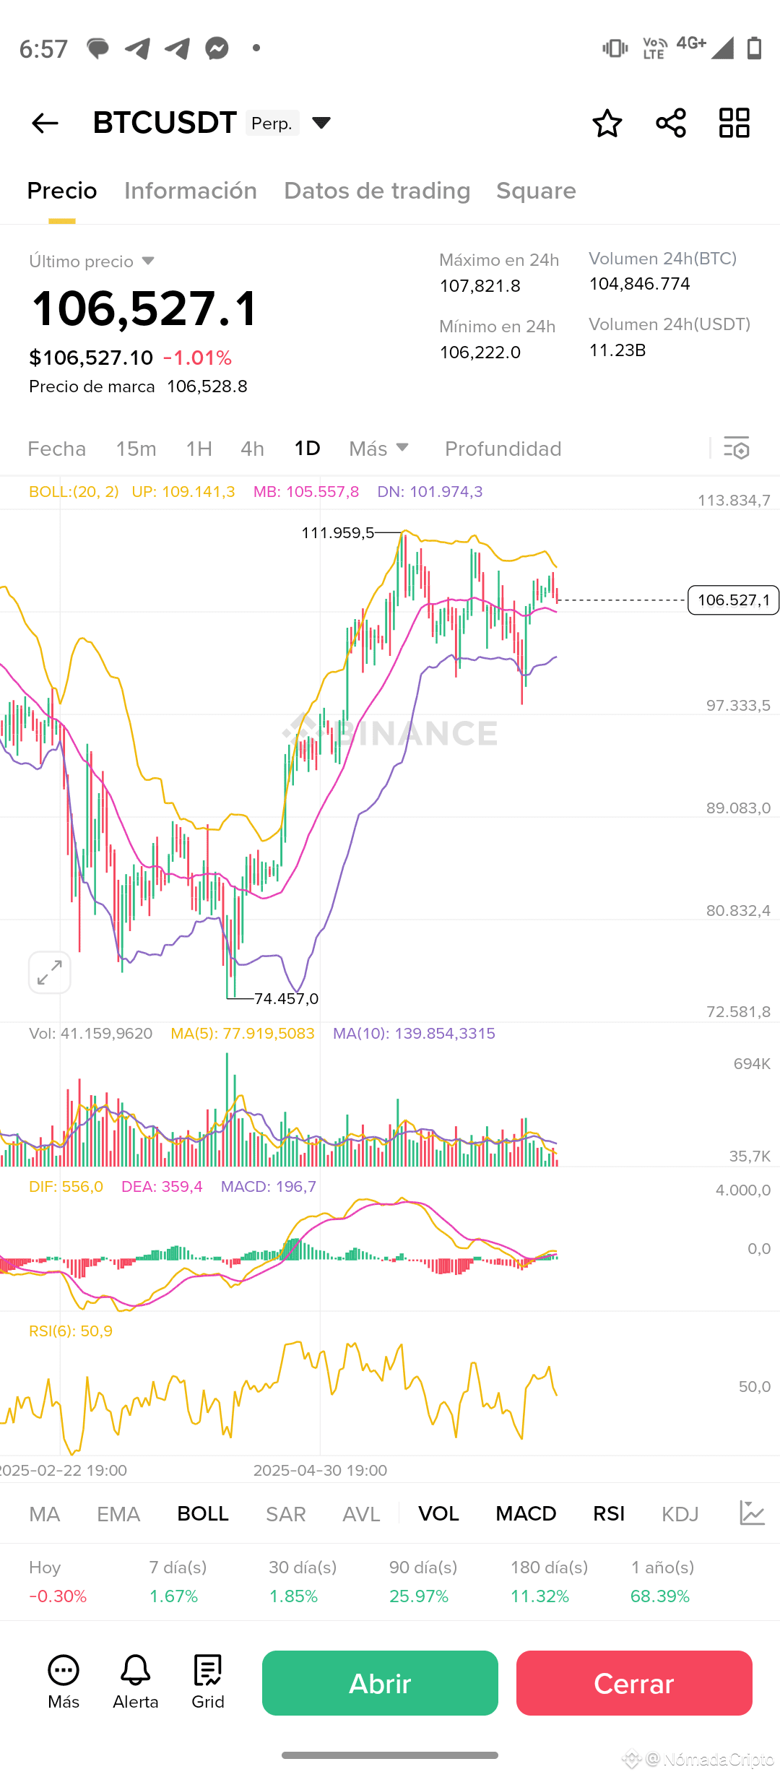Switch to the Información tab
Screen dimensions: 780x1777
[x=191, y=191]
